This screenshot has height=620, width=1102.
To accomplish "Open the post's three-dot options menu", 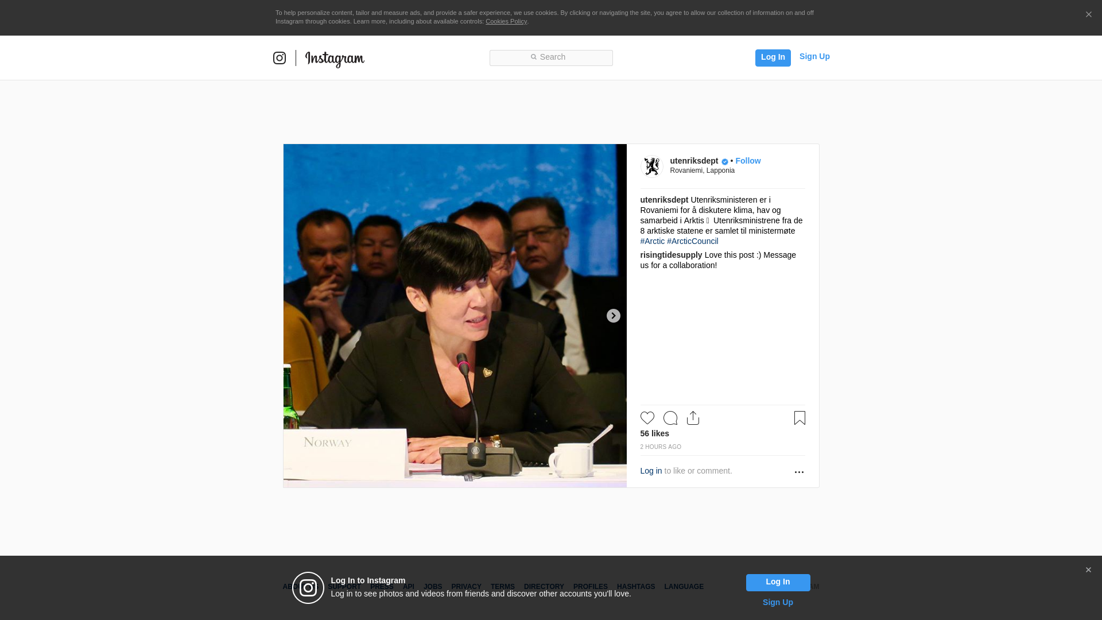I will click(x=799, y=472).
